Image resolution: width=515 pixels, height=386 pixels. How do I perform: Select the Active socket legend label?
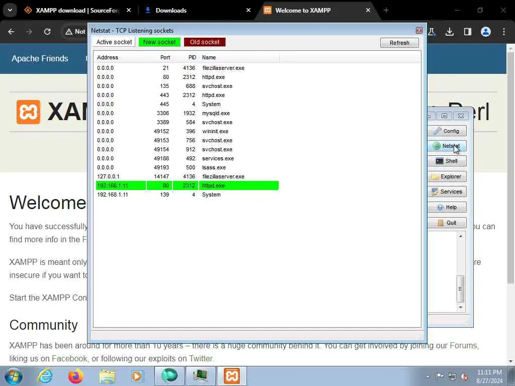pyautogui.click(x=114, y=42)
